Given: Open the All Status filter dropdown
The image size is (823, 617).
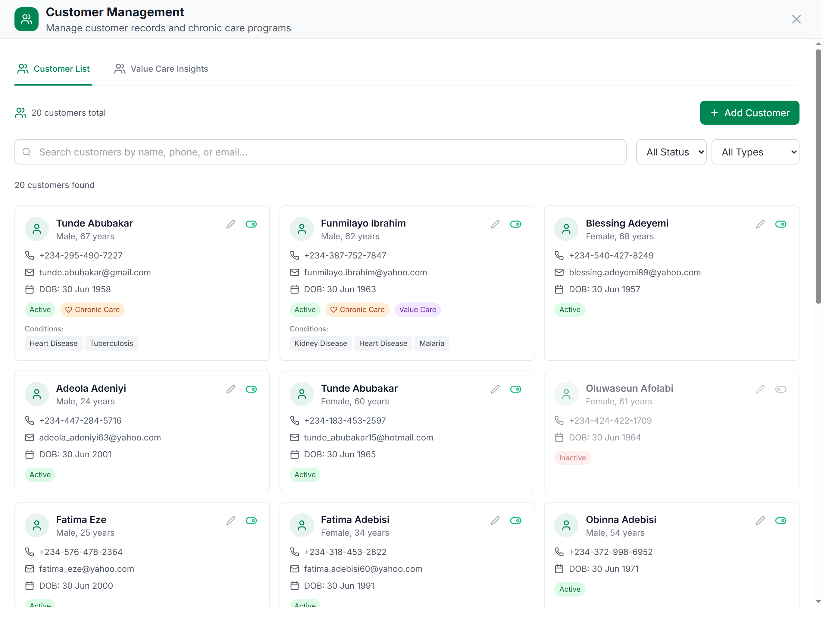Looking at the screenshot, I should coord(671,152).
